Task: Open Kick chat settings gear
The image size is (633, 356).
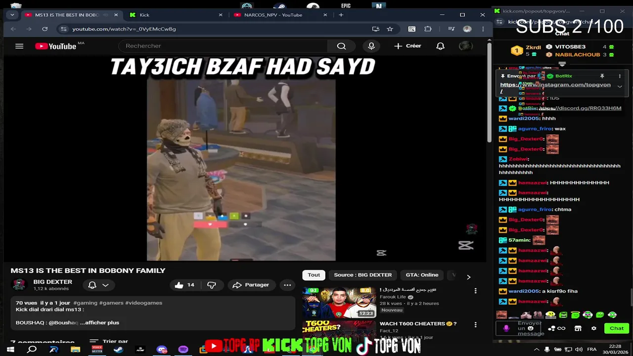Action: 594,328
